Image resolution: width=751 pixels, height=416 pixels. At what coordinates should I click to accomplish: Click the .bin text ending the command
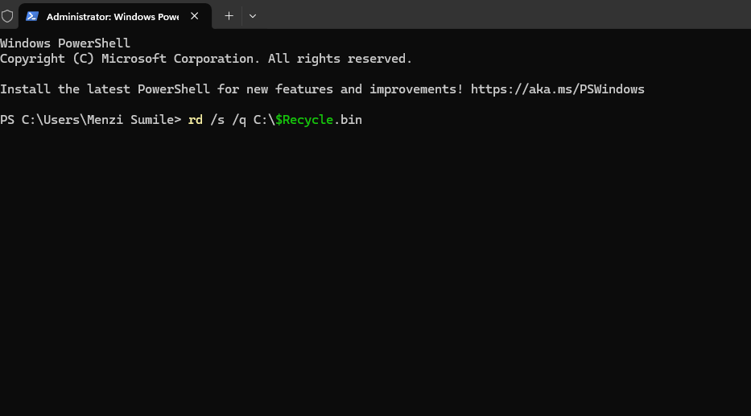pyautogui.click(x=348, y=120)
